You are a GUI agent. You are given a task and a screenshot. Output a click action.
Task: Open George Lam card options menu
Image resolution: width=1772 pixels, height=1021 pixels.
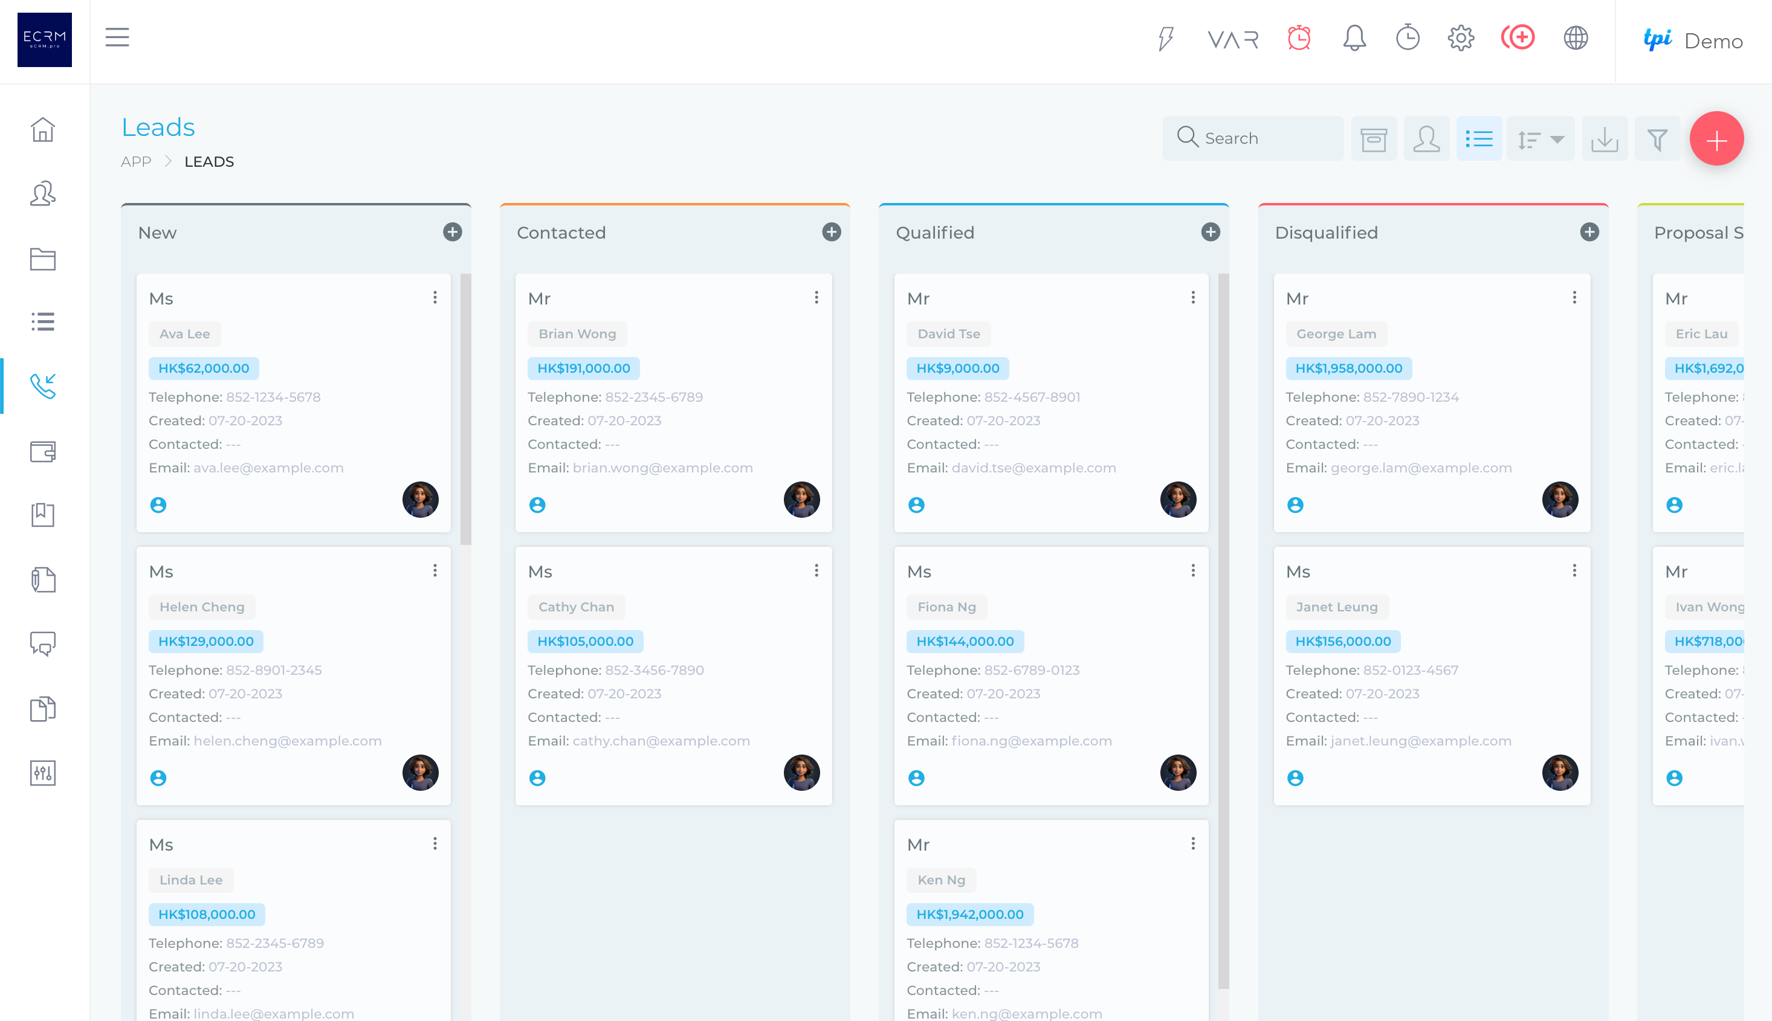click(x=1575, y=297)
